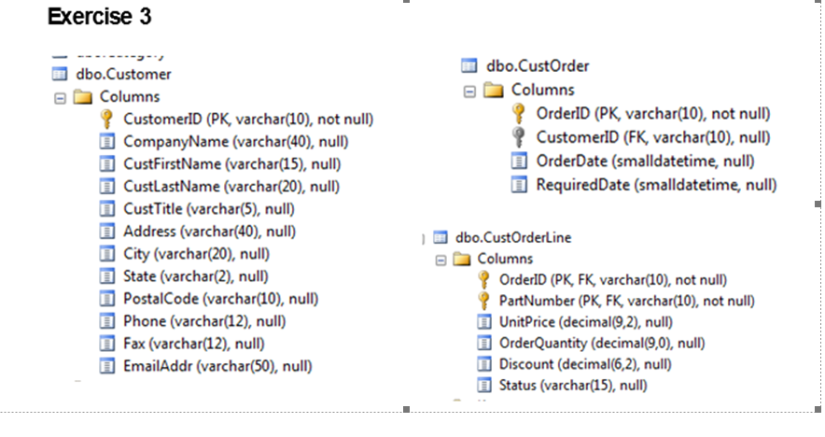This screenshot has width=825, height=437.
Task: Select the Columns label under dbo.CustOrderLine
Action: [x=505, y=259]
